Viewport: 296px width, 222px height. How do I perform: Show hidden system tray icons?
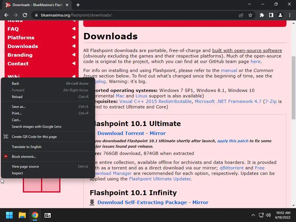click(x=253, y=215)
